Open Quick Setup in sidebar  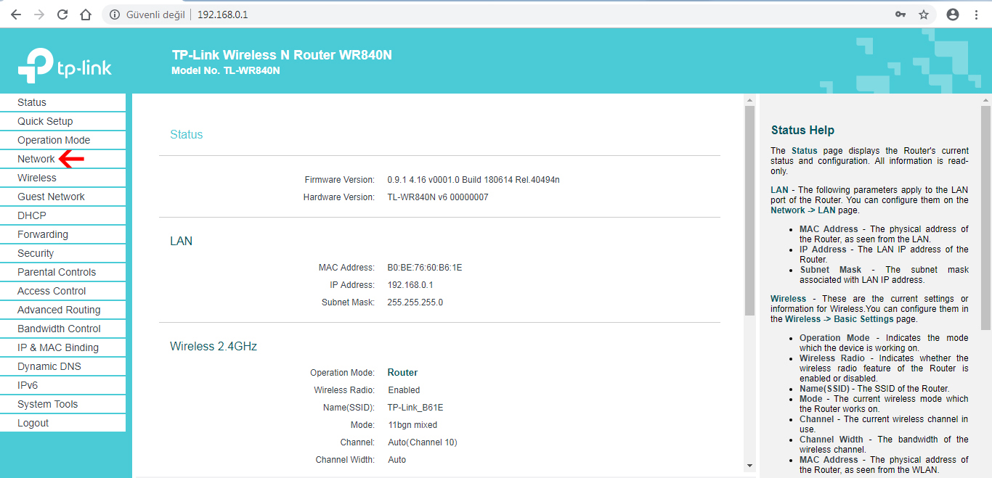pos(63,121)
